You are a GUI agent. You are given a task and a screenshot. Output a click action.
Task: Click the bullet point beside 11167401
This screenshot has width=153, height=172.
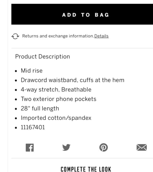(16, 128)
